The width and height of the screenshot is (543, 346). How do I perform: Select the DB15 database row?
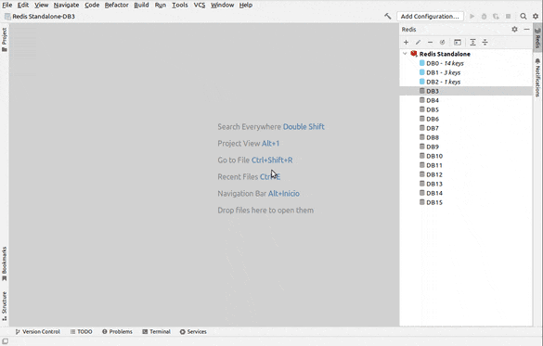(466, 202)
